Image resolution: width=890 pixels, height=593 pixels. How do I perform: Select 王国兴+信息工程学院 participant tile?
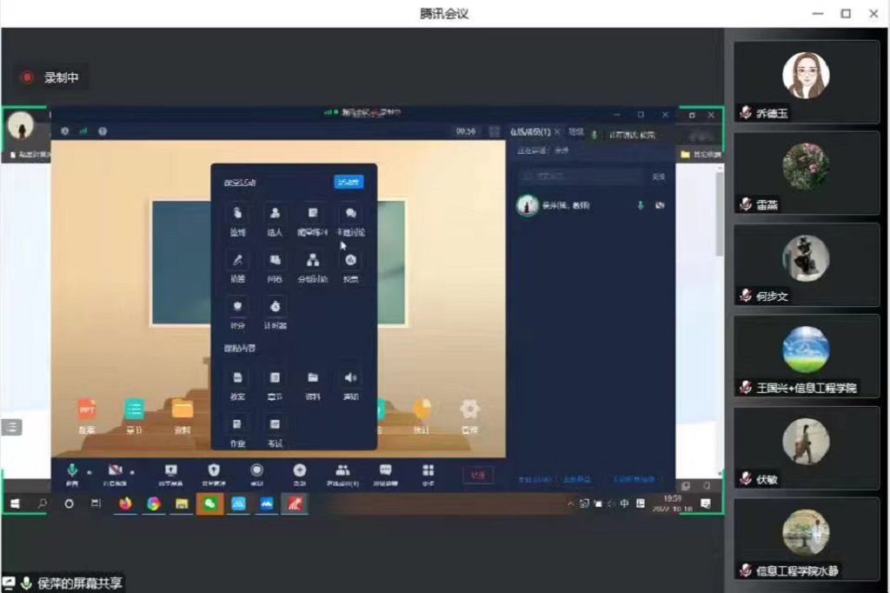(806, 356)
